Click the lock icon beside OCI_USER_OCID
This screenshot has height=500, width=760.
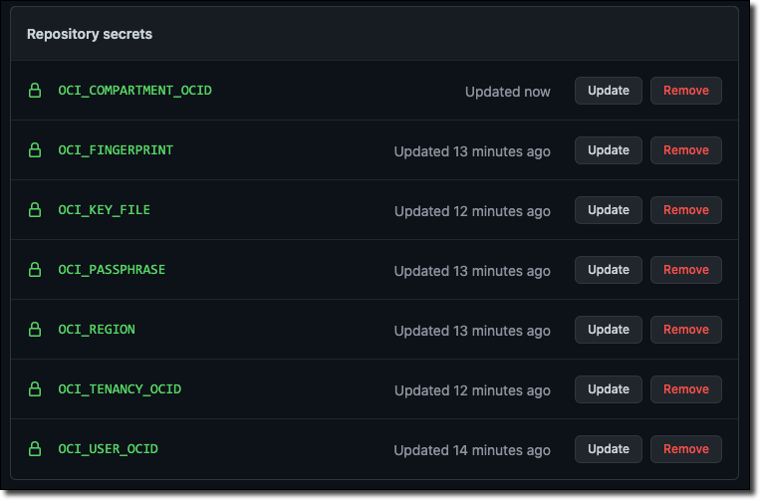coord(35,449)
